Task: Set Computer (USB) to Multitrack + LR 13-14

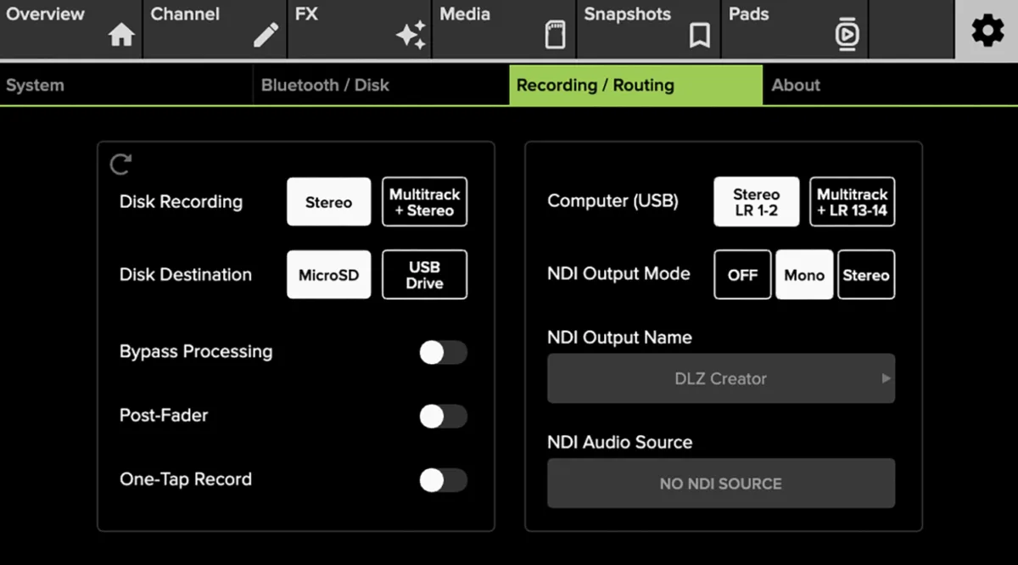Action: [x=853, y=202]
